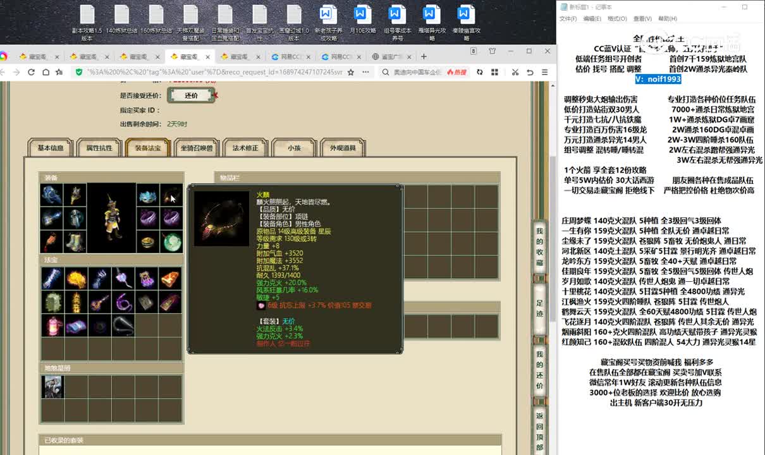Open Notepad 格式(O) menu

coord(617,19)
